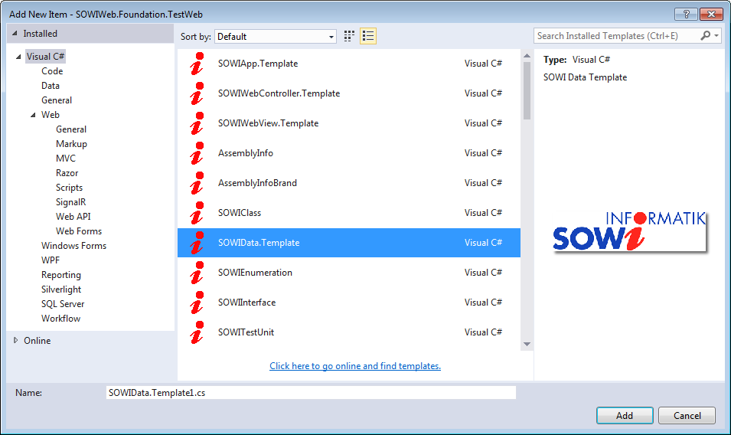This screenshot has height=435, width=731.
Task: Collapse the Web tree node
Action: click(x=33, y=115)
